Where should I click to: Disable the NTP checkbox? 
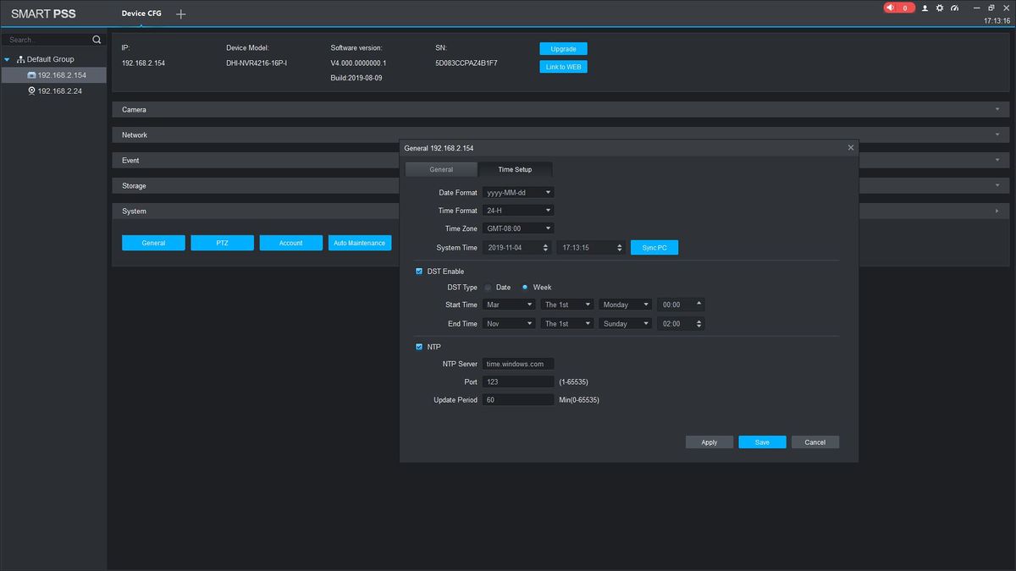click(419, 347)
